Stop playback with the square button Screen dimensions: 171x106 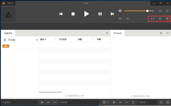[73, 14]
